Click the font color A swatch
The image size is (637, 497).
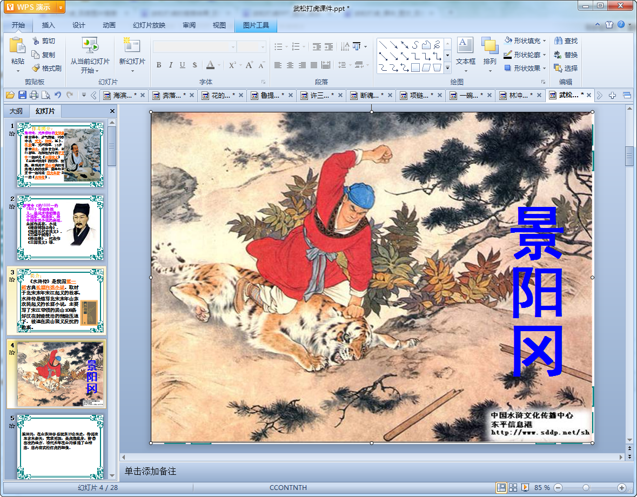(x=210, y=65)
